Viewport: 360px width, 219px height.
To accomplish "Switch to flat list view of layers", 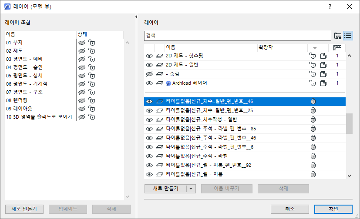I will pyautogui.click(x=348, y=36).
